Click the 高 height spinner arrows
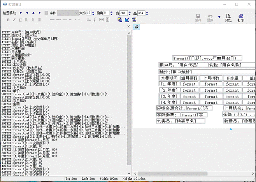Image resolution: width=256 pixels, height=182 pixels. [147, 13]
